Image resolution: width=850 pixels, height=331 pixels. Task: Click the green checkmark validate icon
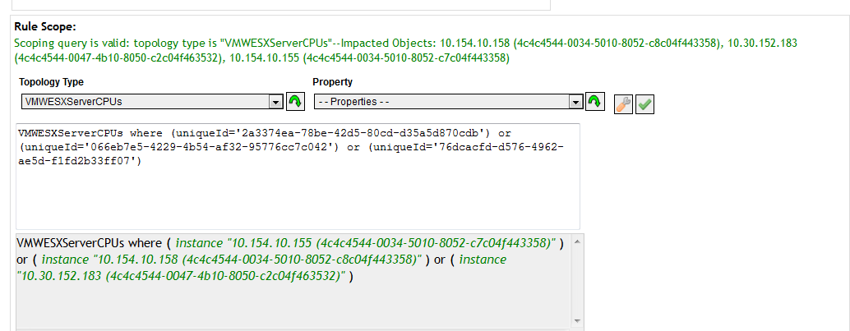pyautogui.click(x=644, y=104)
